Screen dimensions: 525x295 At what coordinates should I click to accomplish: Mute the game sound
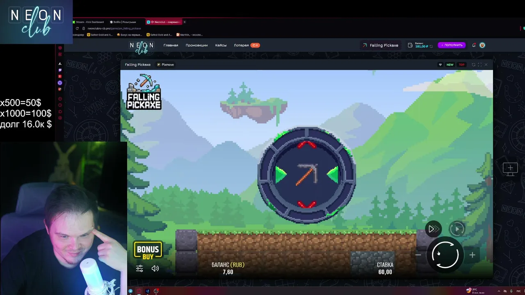tap(155, 268)
